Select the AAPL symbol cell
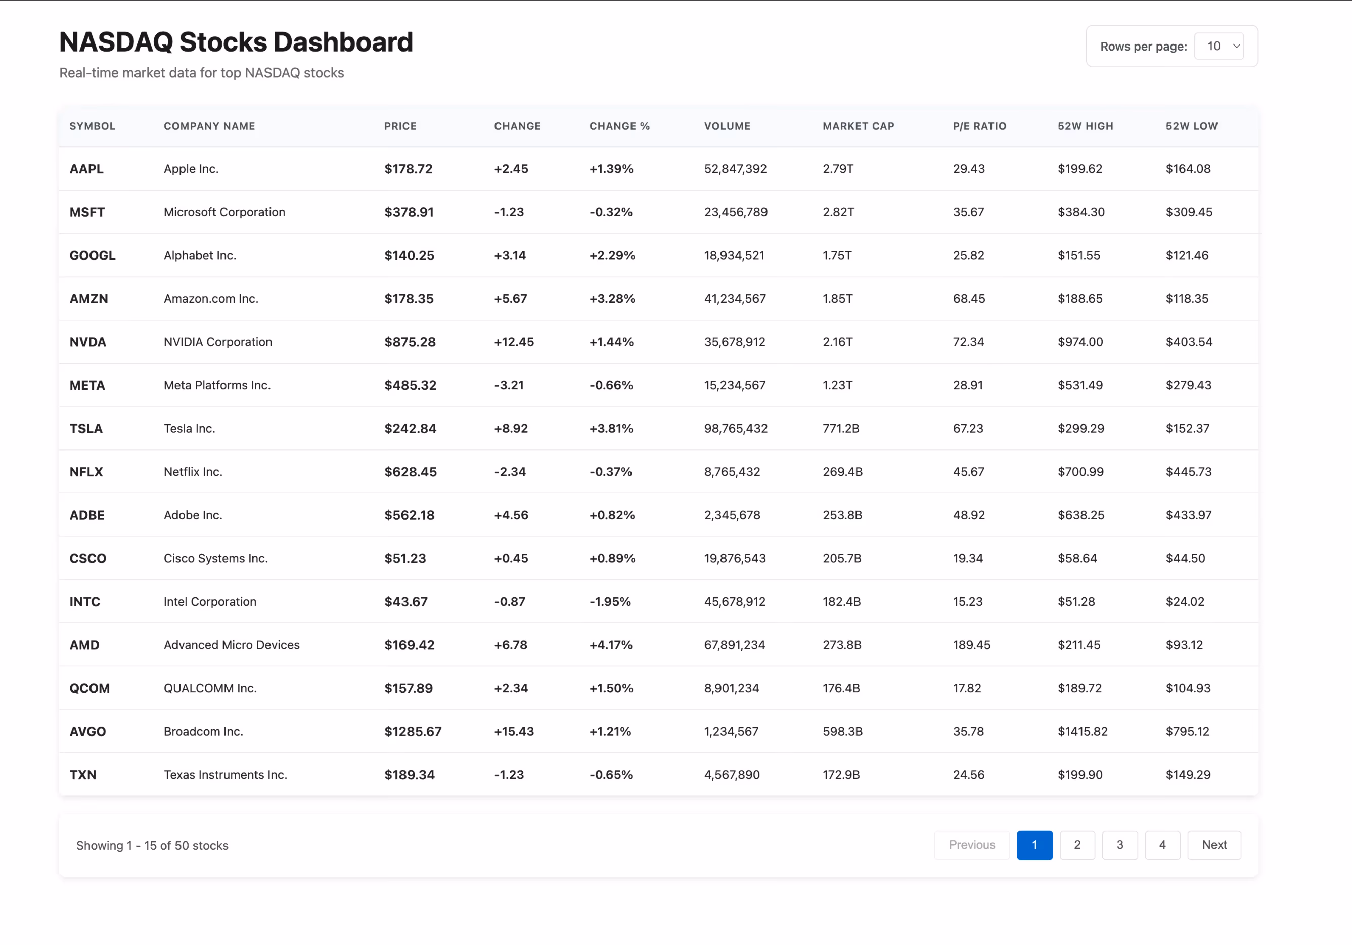The width and height of the screenshot is (1352, 945). click(x=86, y=169)
